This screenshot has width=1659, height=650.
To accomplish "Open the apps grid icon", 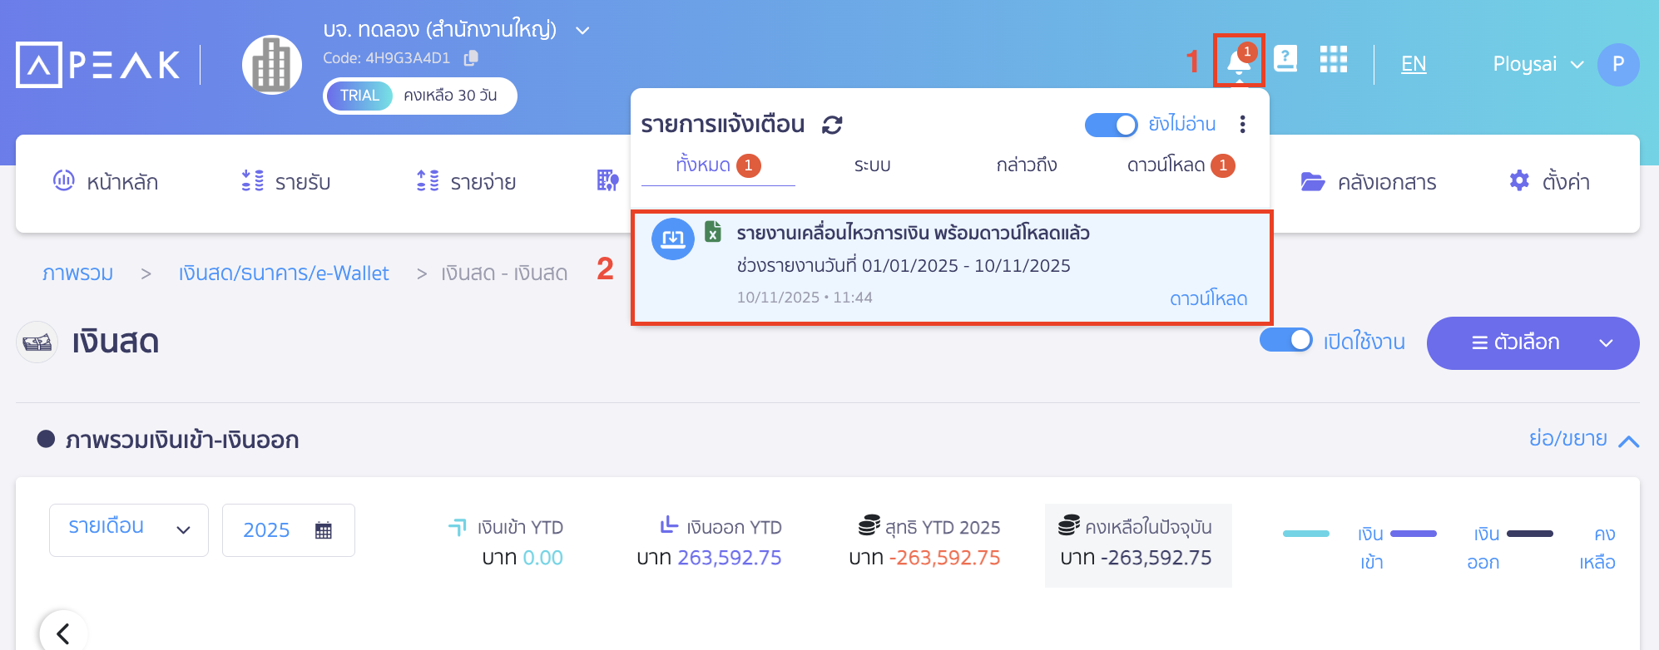I will 1334,59.
